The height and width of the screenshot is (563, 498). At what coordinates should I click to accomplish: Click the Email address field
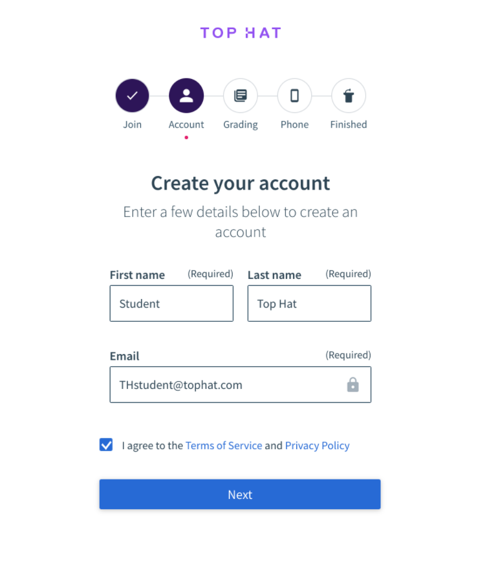click(x=226, y=385)
